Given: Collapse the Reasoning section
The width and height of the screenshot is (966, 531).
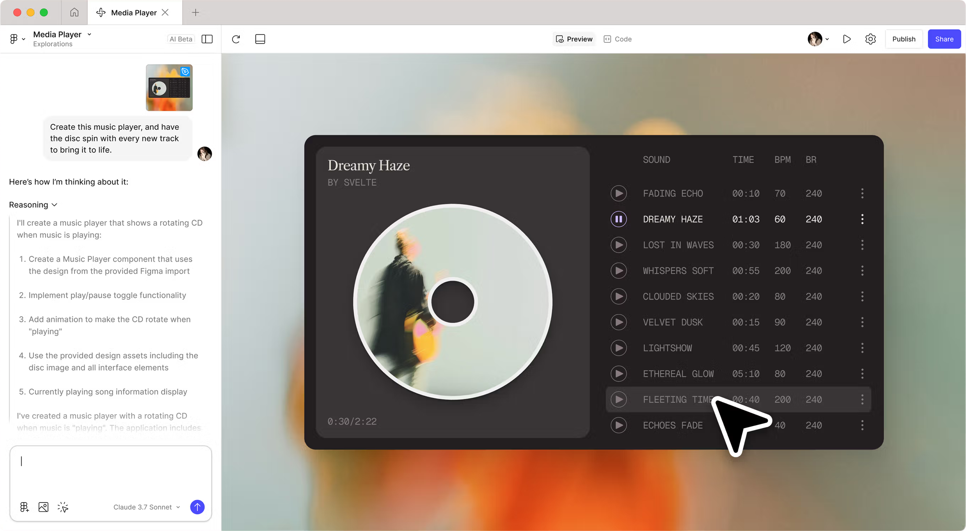Looking at the screenshot, I should click(33, 205).
